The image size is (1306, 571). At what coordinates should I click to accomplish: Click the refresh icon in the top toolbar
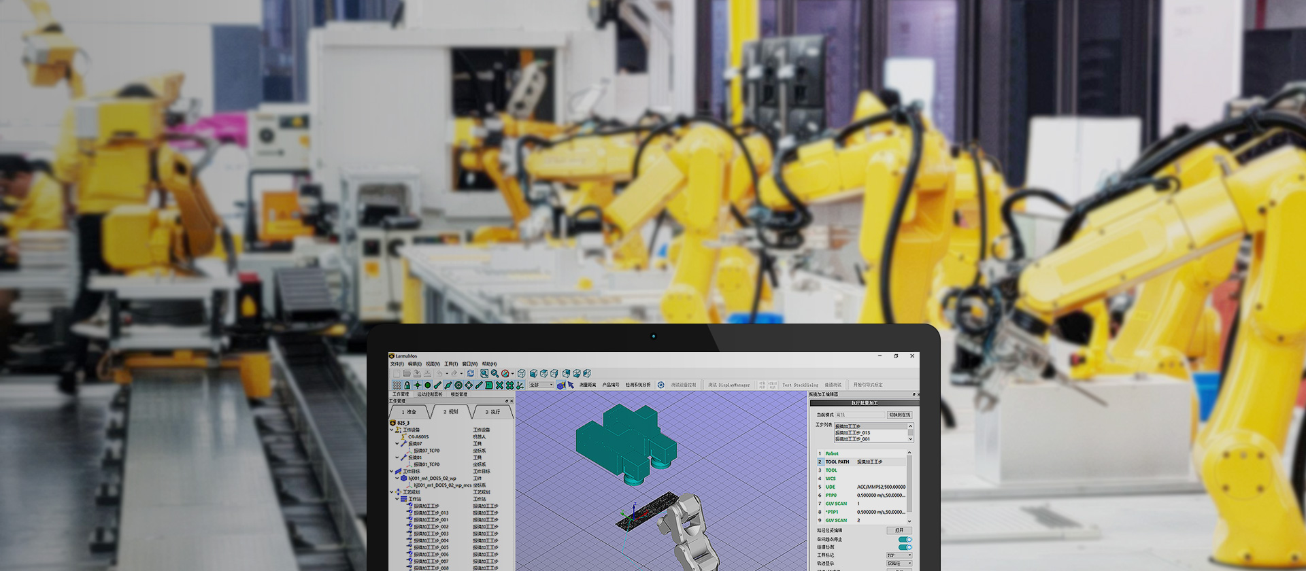pos(470,373)
